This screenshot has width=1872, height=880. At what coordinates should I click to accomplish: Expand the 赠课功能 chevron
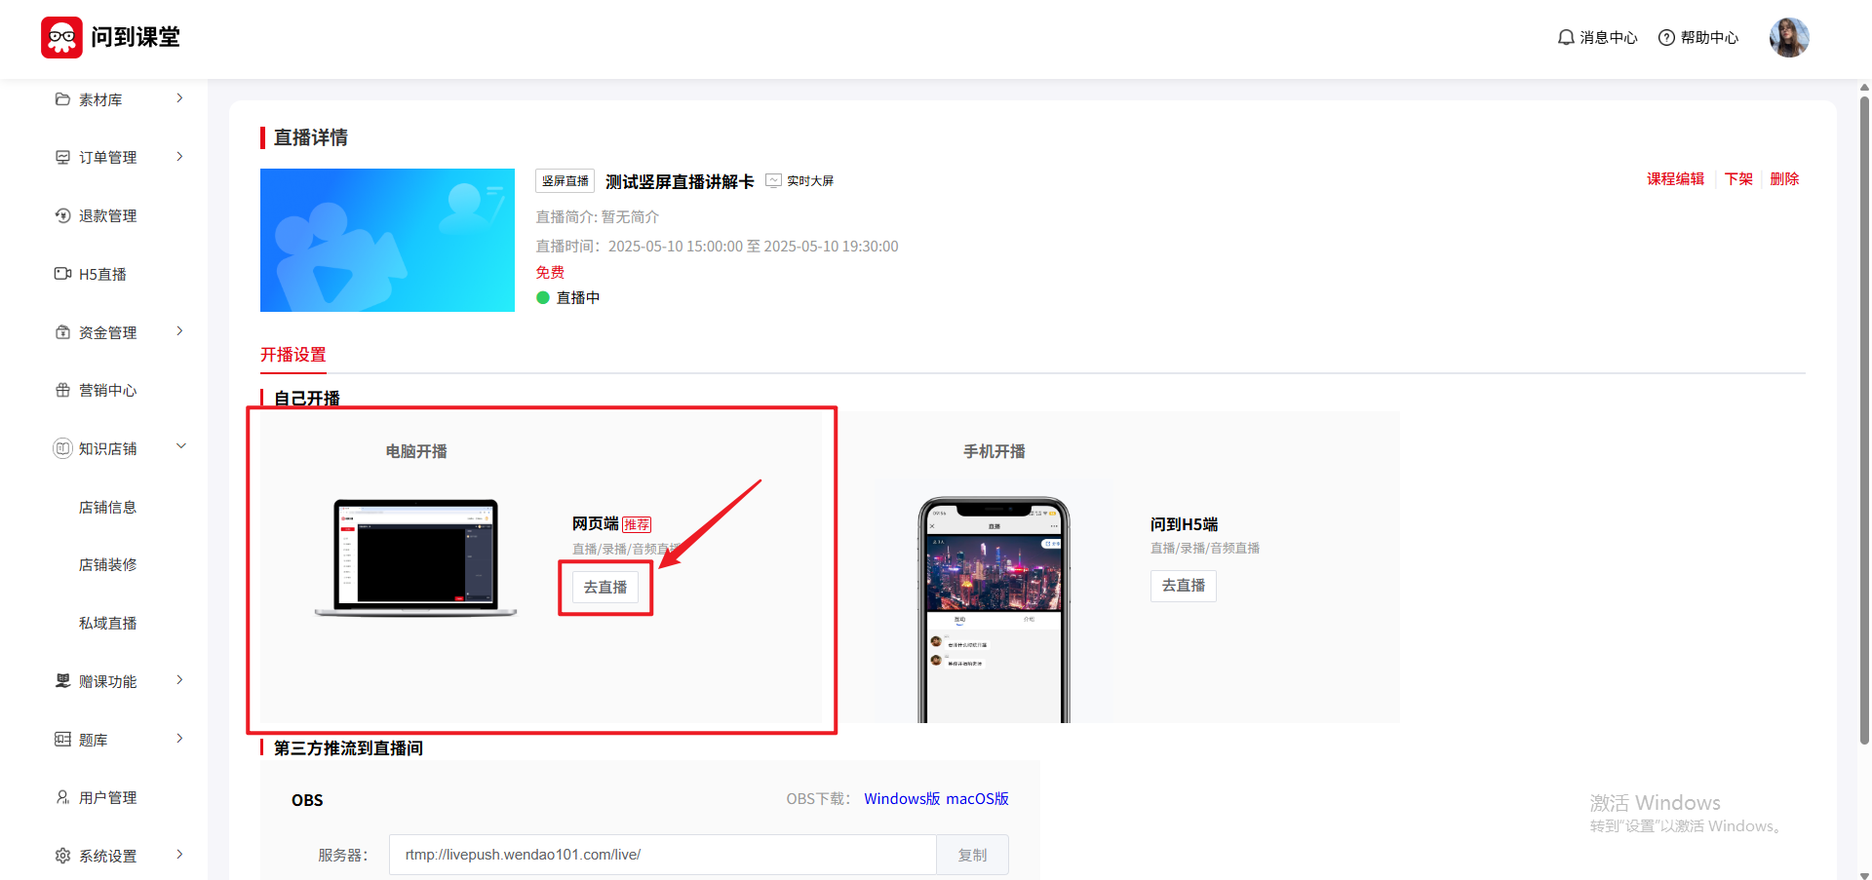[x=179, y=680]
